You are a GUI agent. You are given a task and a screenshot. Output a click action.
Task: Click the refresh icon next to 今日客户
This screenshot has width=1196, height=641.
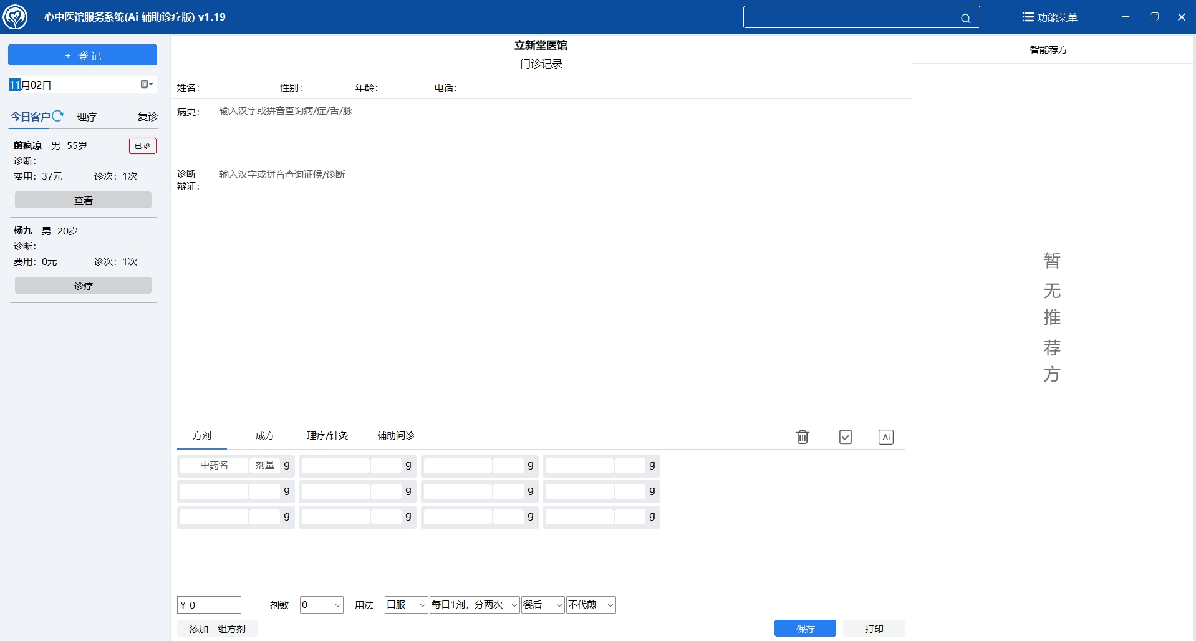click(57, 116)
